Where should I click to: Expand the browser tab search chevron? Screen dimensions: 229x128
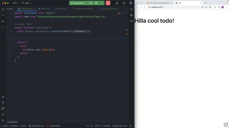226,3
